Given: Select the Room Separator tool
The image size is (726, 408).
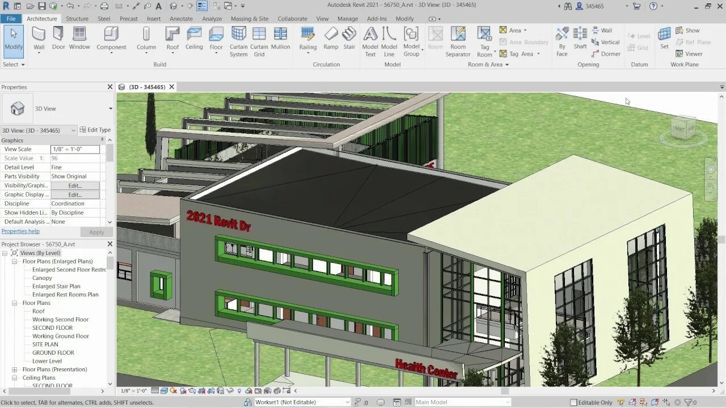Looking at the screenshot, I should pos(458,42).
